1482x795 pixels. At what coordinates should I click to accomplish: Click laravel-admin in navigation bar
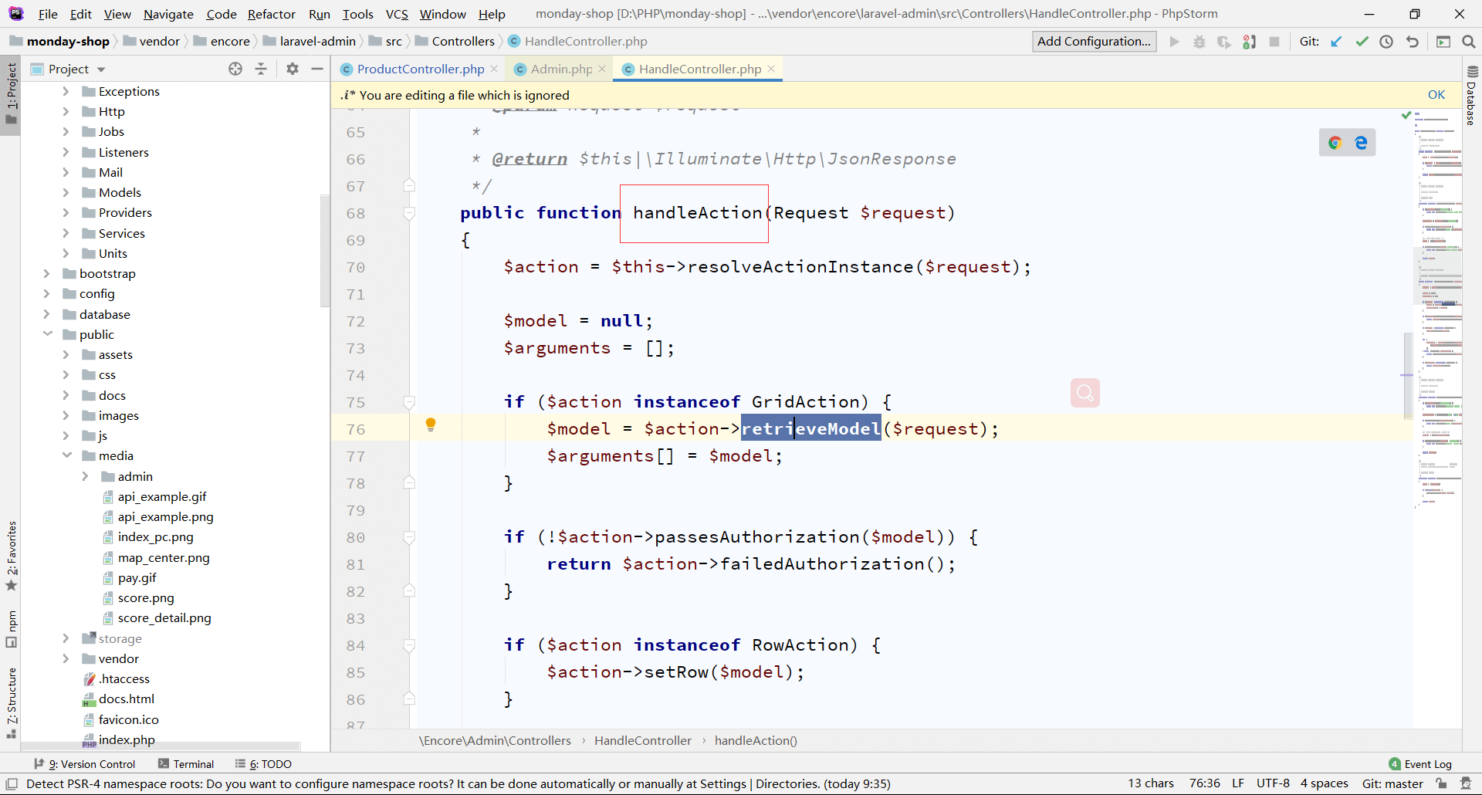click(x=317, y=42)
